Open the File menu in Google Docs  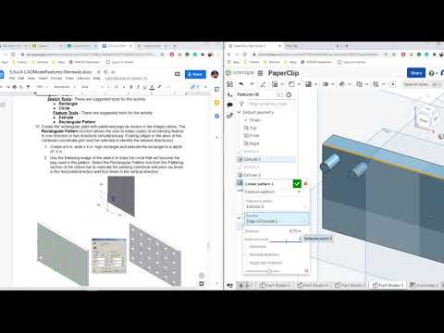tap(12, 79)
